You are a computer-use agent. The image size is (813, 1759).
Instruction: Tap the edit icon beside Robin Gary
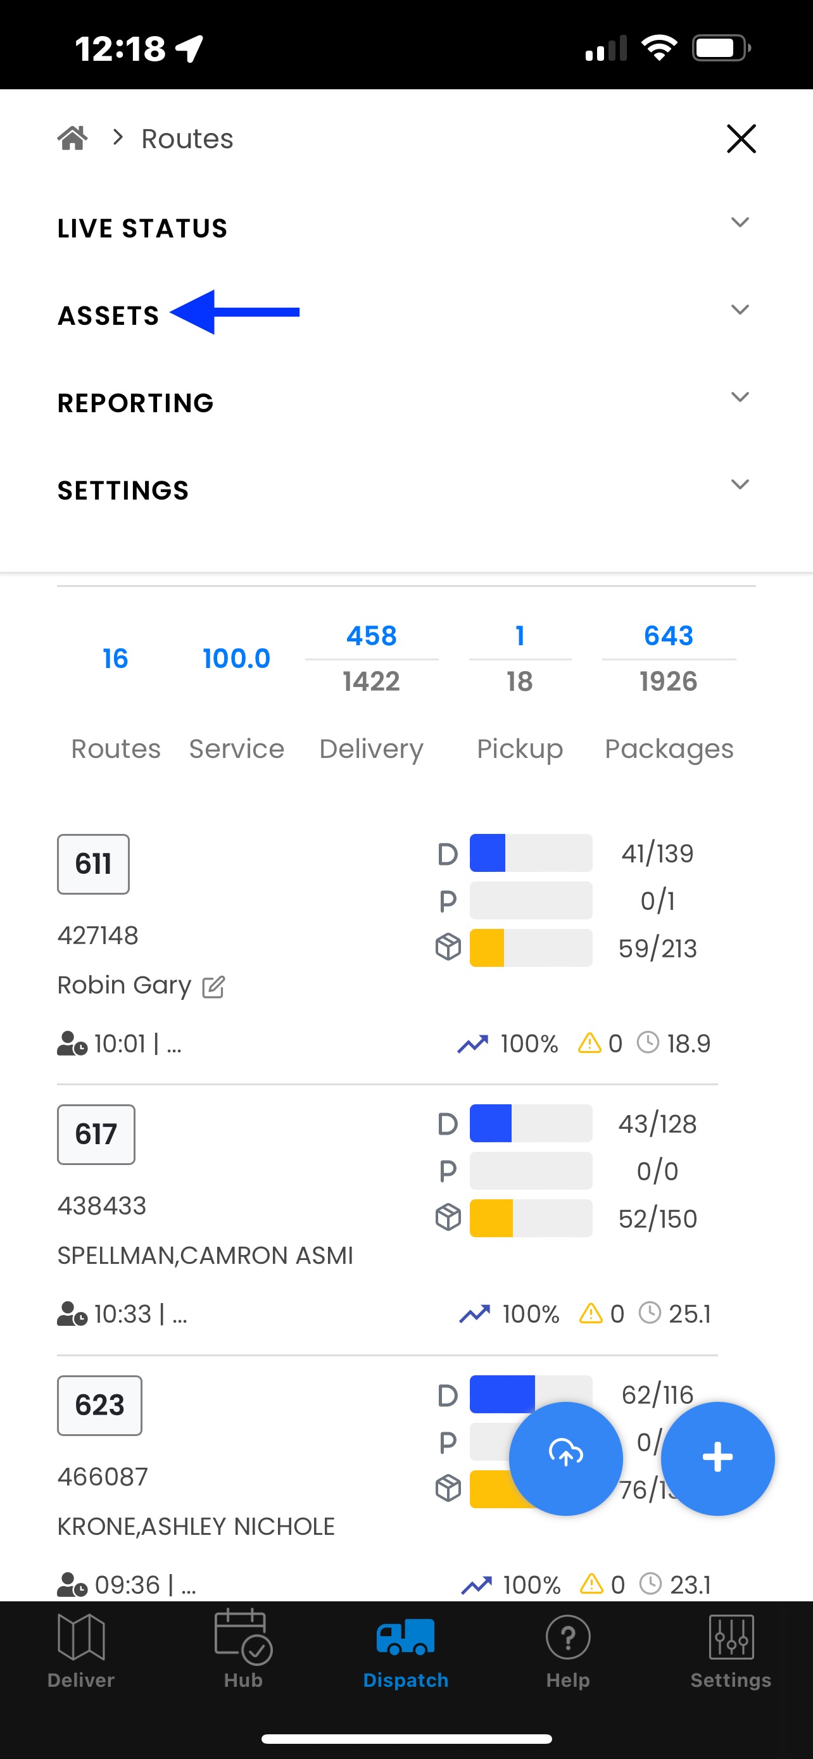point(213,987)
